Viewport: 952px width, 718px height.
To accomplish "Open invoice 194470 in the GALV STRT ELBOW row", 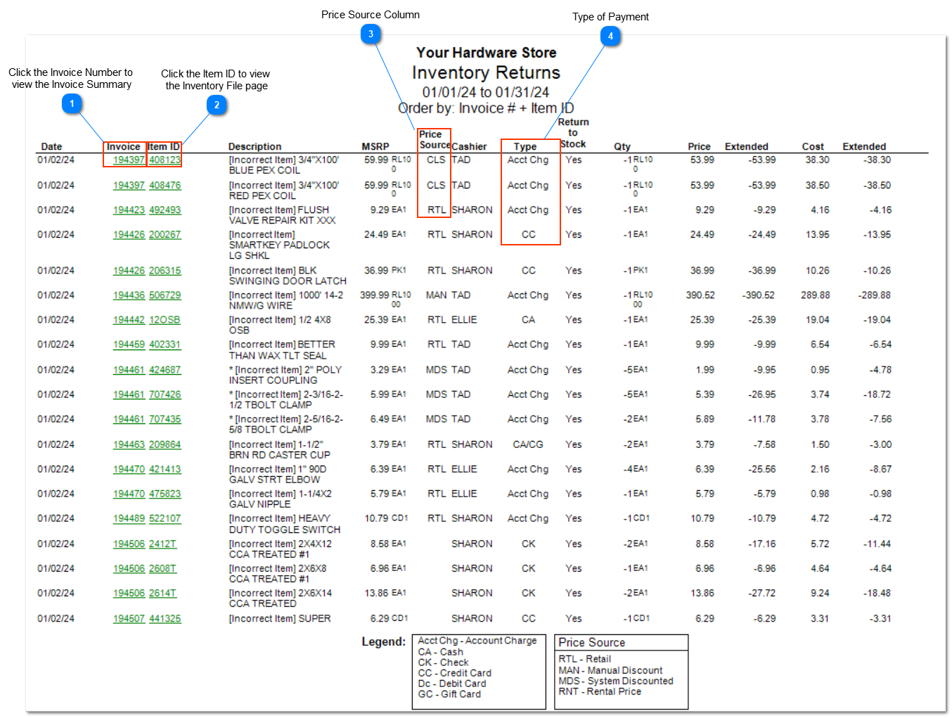I will [x=129, y=469].
